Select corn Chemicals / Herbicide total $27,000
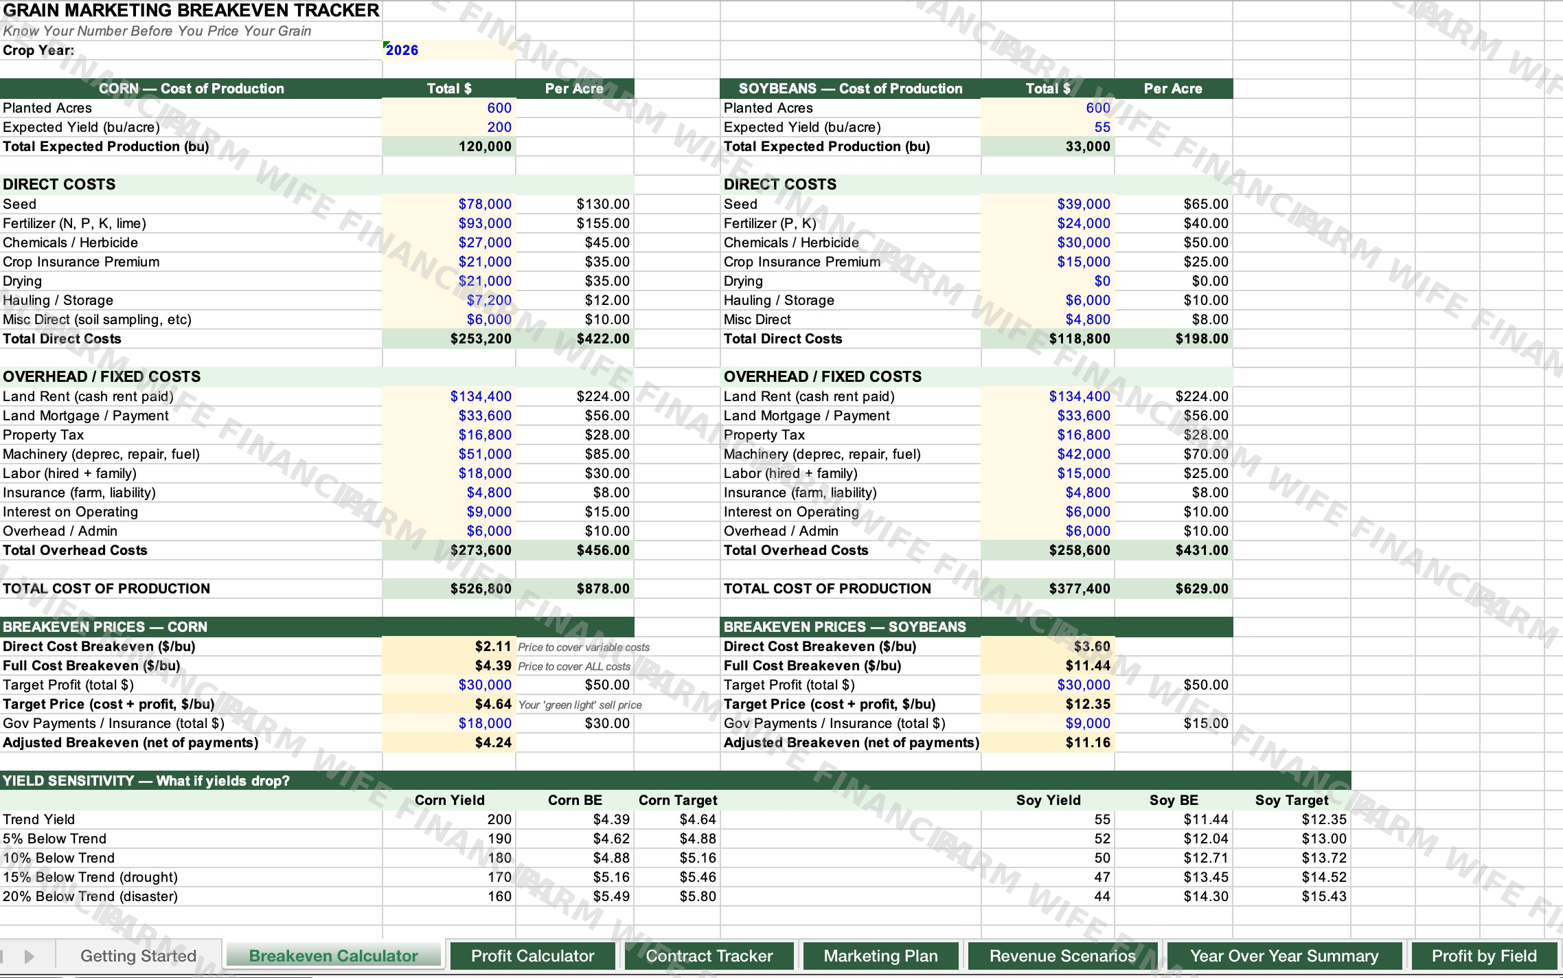The width and height of the screenshot is (1563, 978). point(448,242)
